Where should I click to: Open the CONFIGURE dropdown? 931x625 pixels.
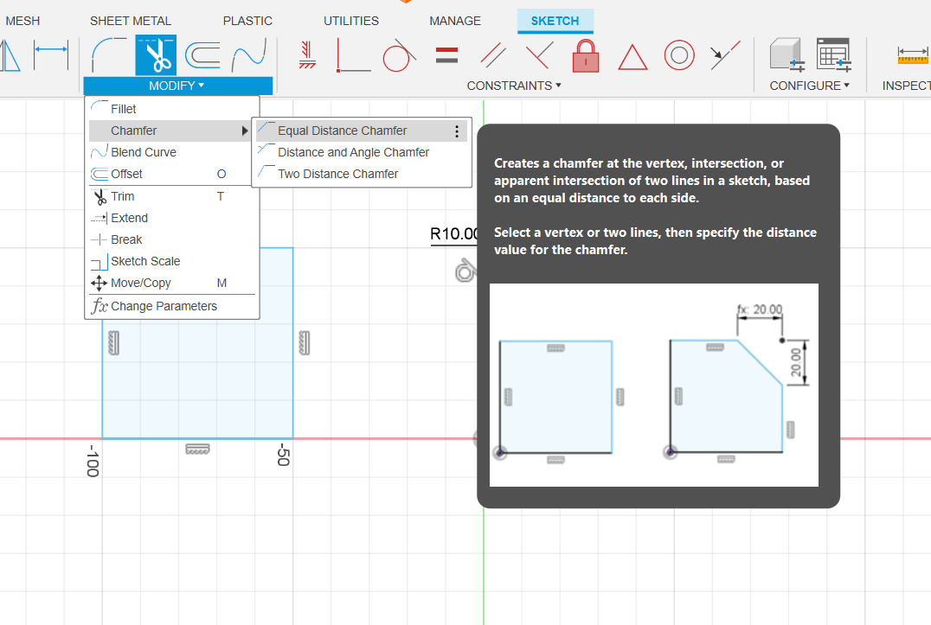(x=809, y=86)
